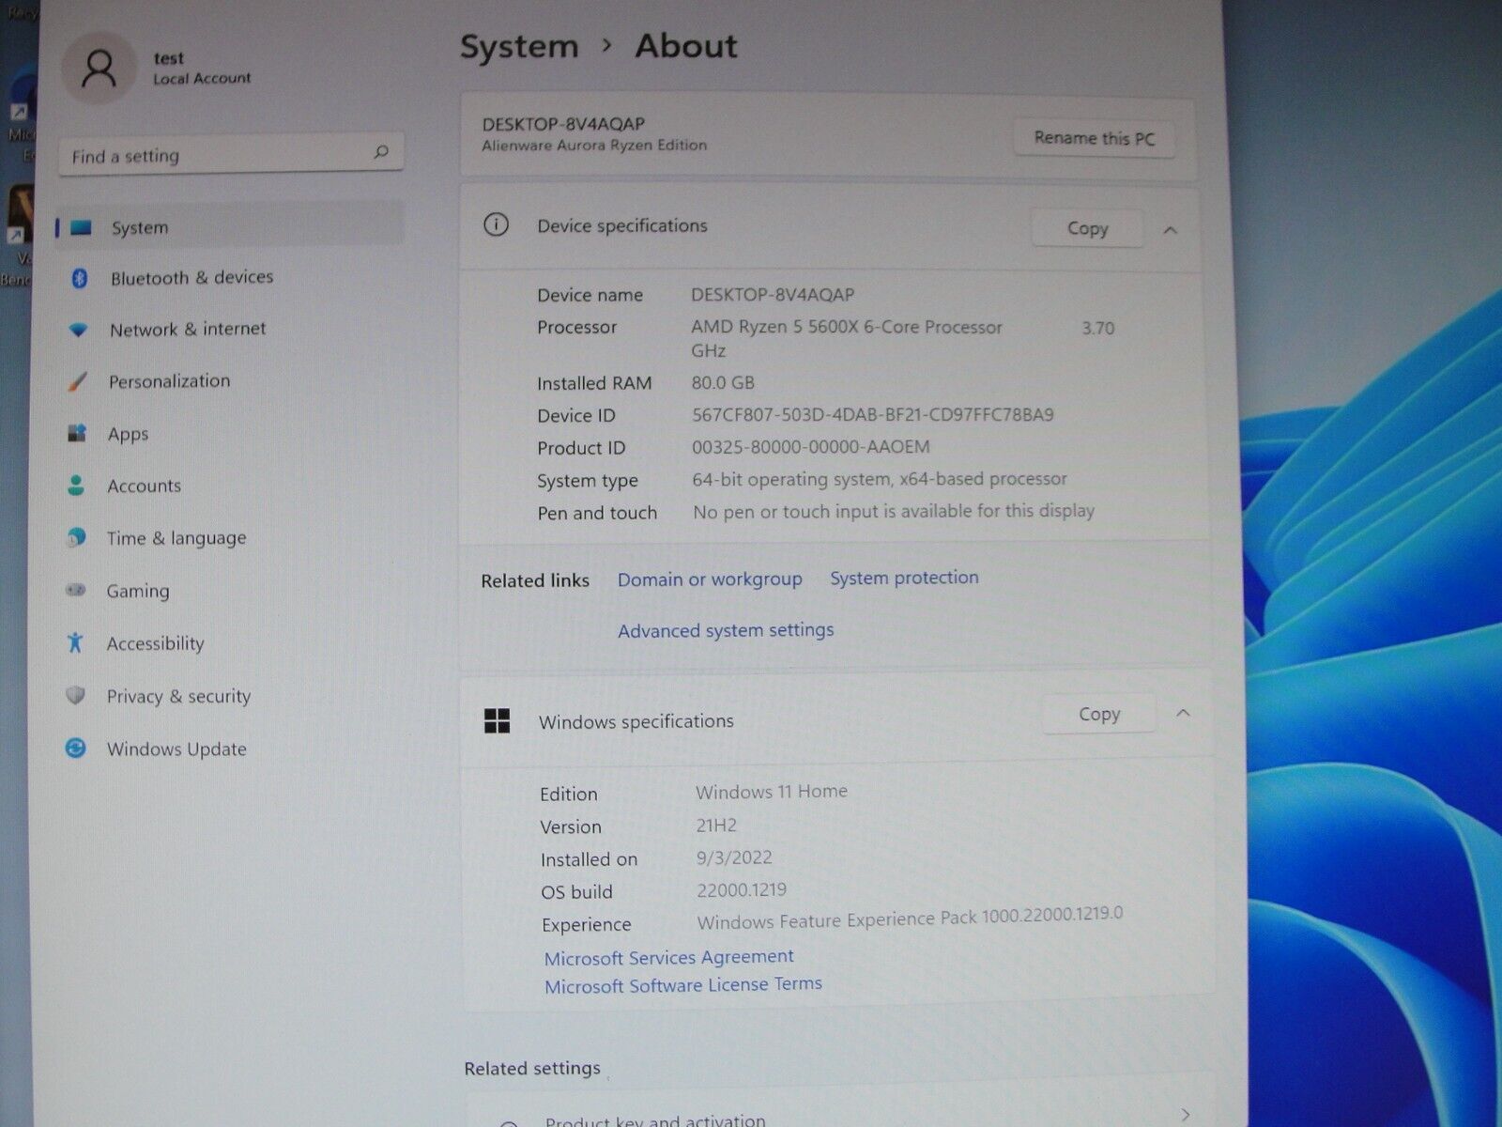1502x1127 pixels.
Task: Select the Device ID value text
Action: (x=873, y=414)
